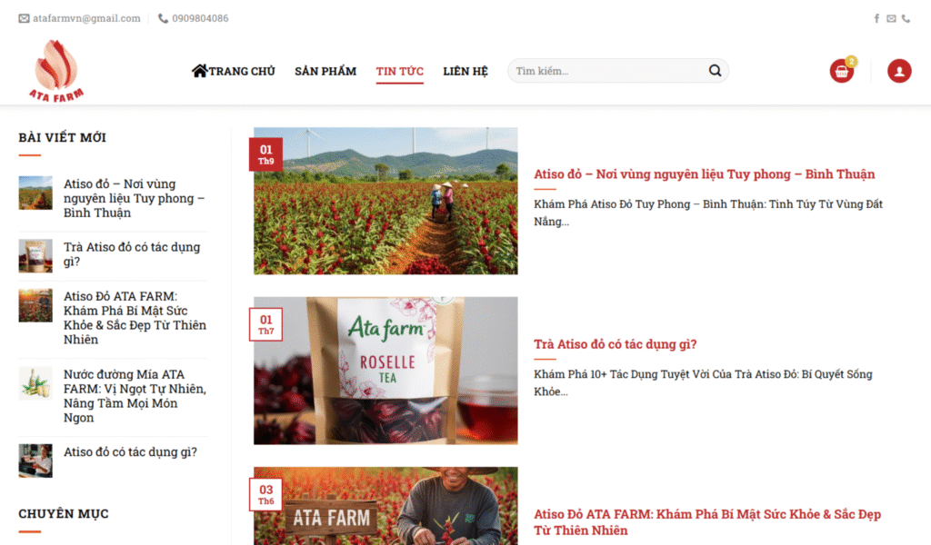
Task: Click the envelope icon at top right
Action: coord(891,18)
